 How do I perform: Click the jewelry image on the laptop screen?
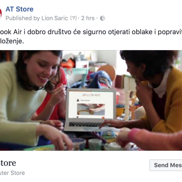coord(91,109)
